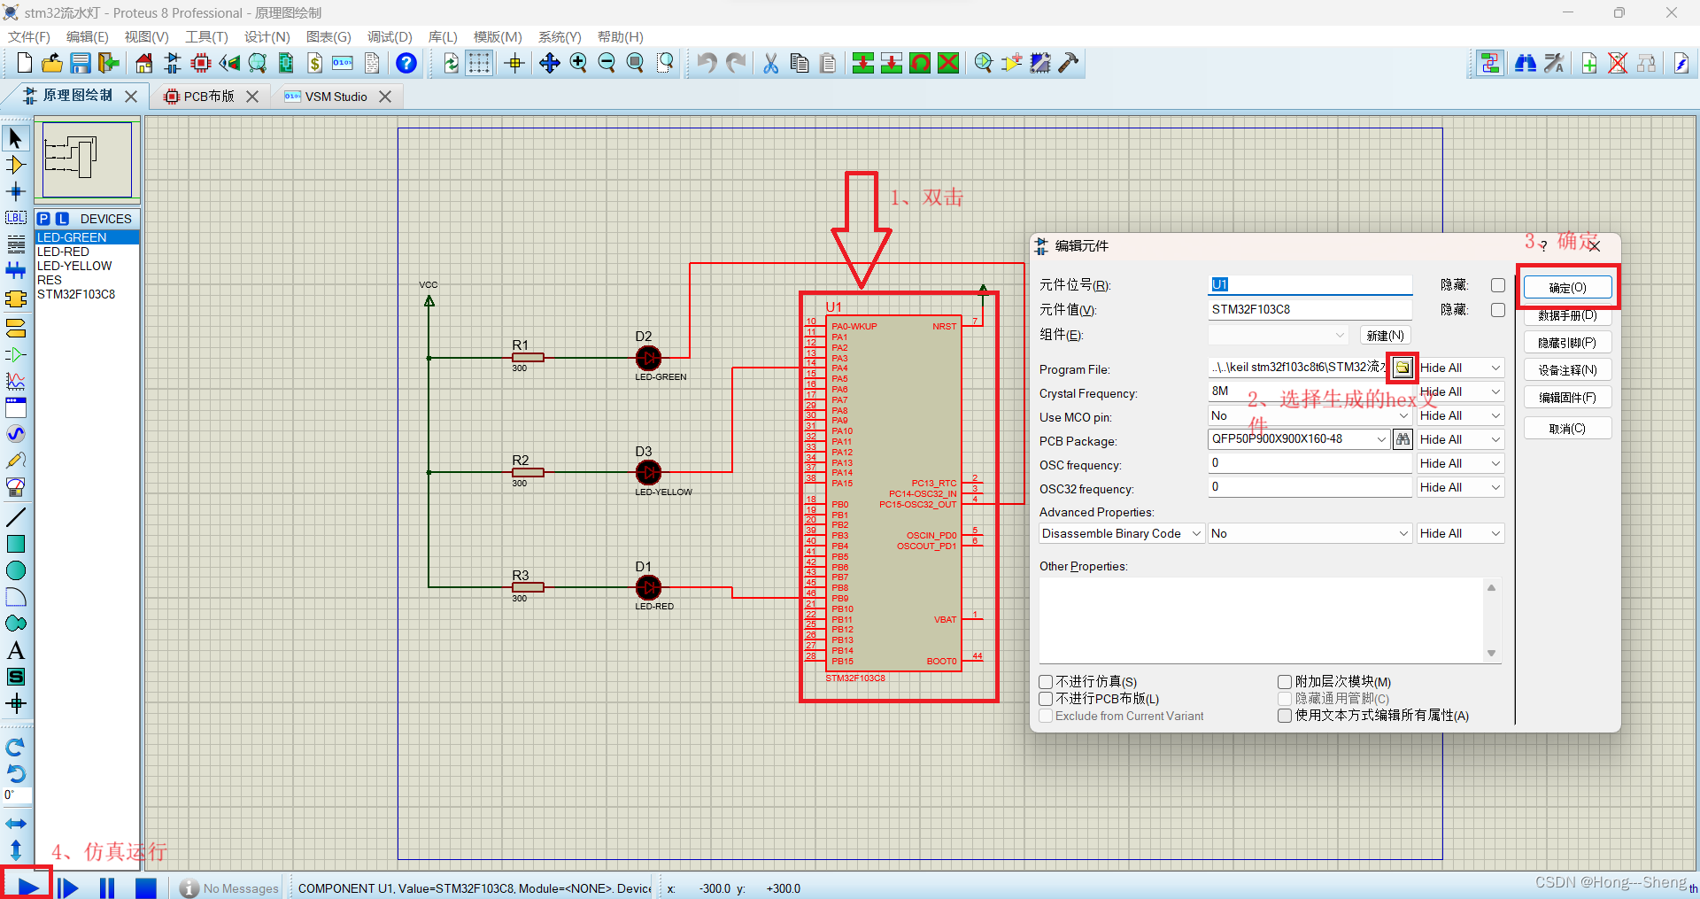Open Disassemble Binary Code value dropdown
This screenshot has height=899, width=1700.
point(1310,533)
